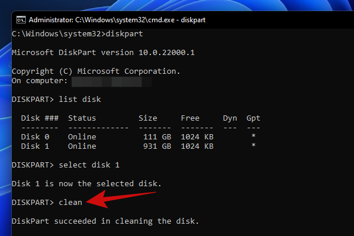
Task: Click the 931 GB size value
Action: pos(157,146)
